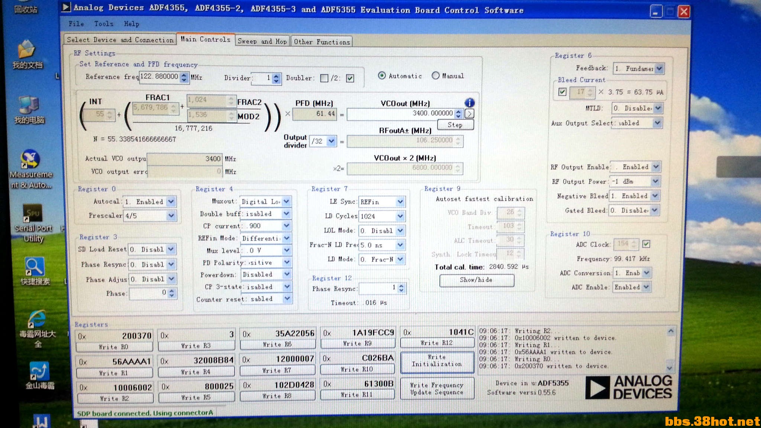Click the Reference frequency spinner arrows
The height and width of the screenshot is (428, 761).
[x=184, y=77]
